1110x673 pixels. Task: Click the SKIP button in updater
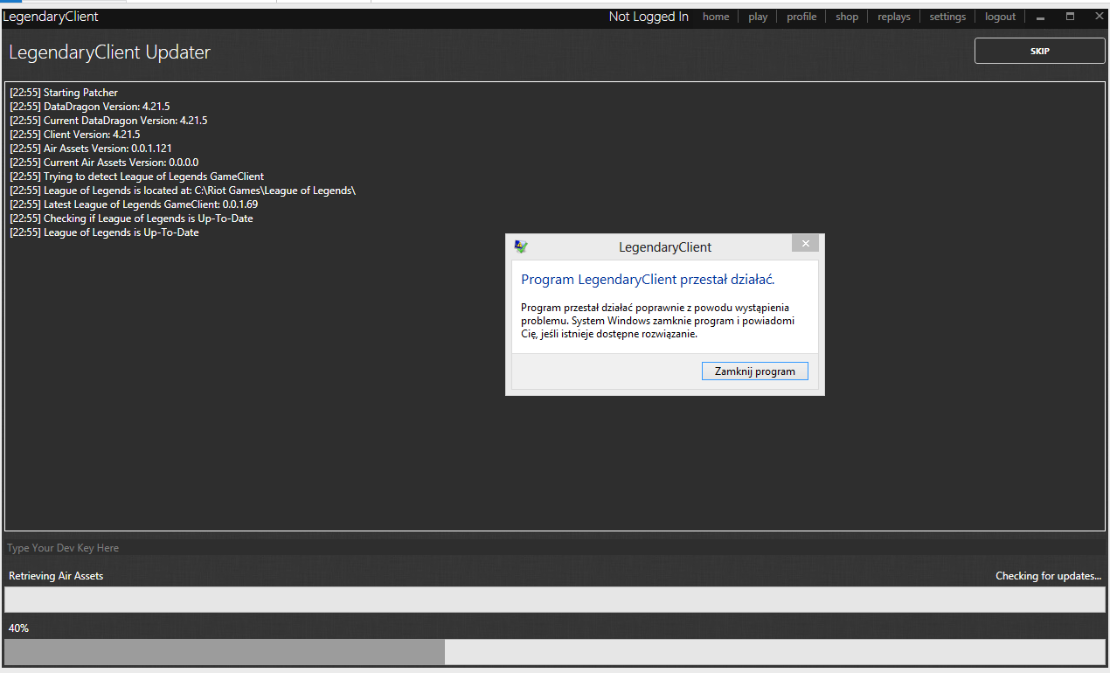pyautogui.click(x=1040, y=51)
